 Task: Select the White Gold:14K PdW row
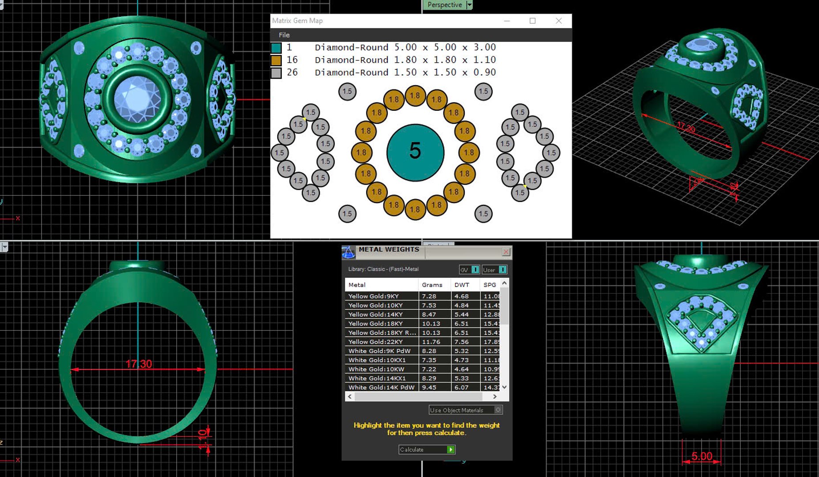422,387
